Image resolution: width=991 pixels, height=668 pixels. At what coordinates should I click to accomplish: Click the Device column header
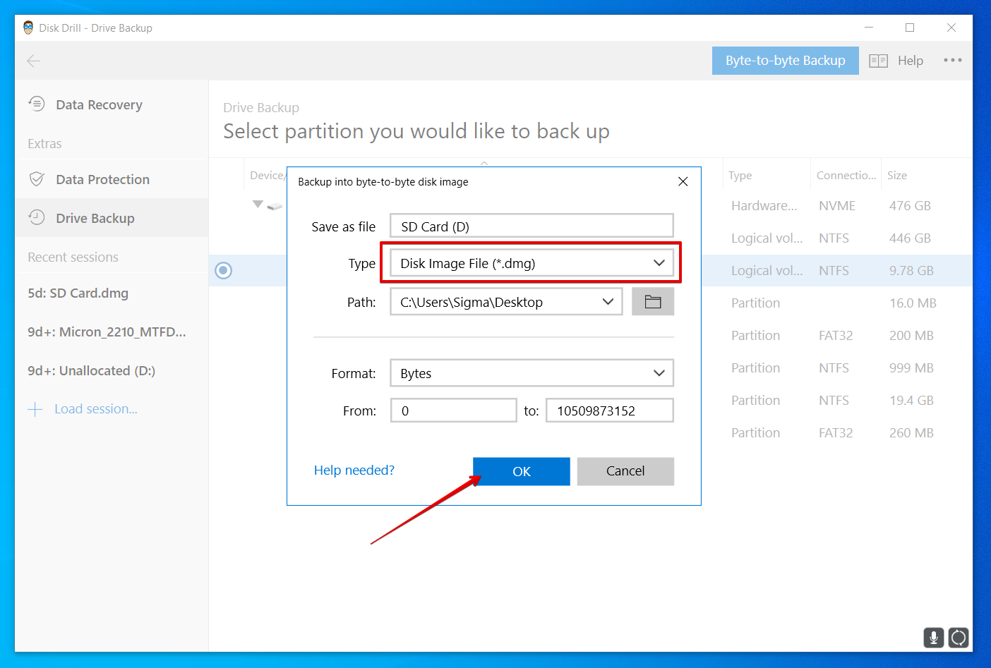267,176
